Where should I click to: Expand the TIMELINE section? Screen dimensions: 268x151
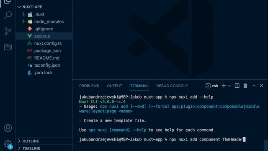(44, 148)
